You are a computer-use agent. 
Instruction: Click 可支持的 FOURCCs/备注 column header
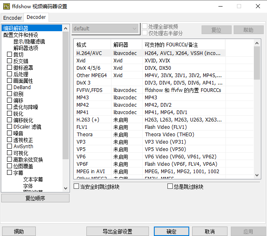coord(184,45)
